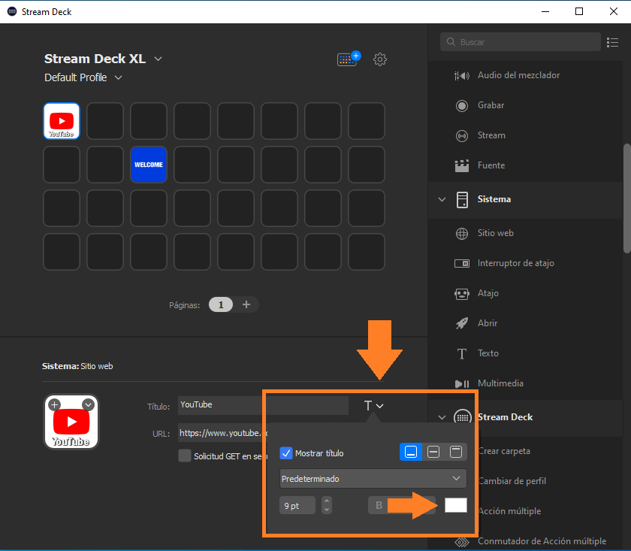Toggle the list view icon beside search

tap(612, 42)
